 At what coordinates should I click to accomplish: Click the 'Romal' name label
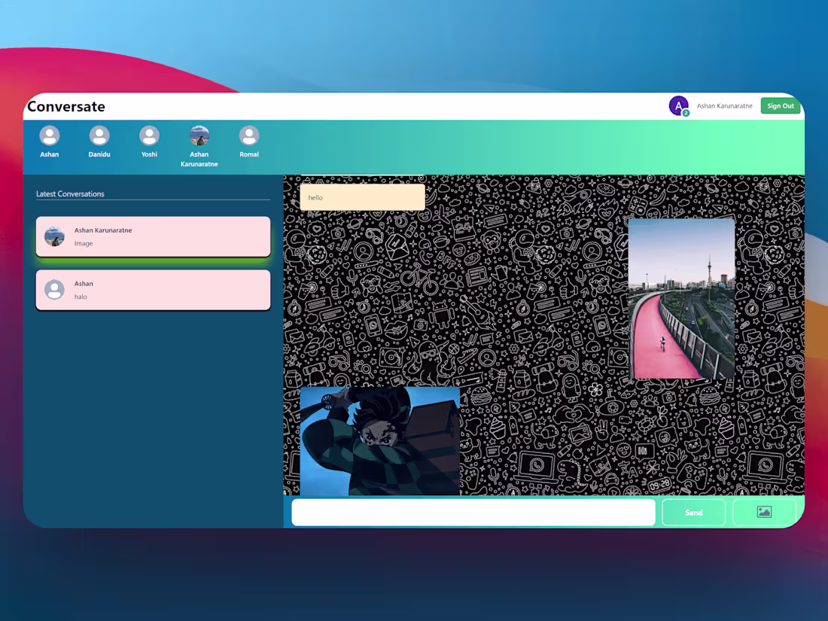coord(249,154)
